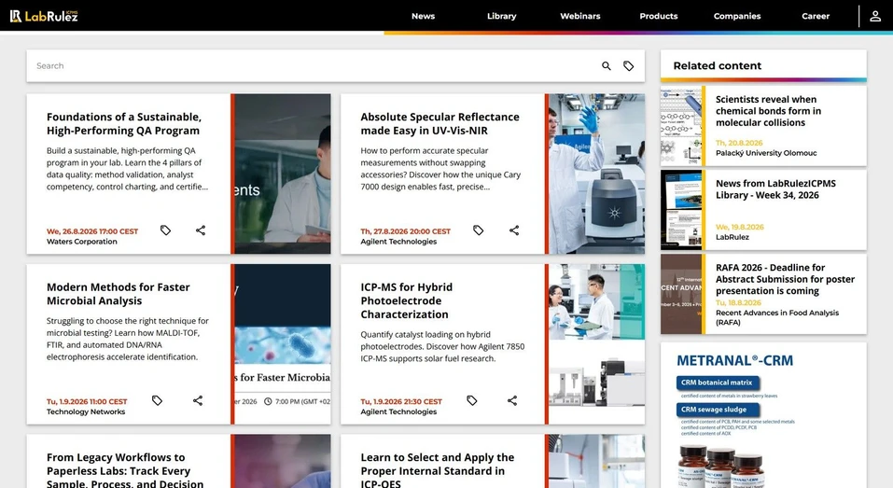This screenshot has height=488, width=893.
Task: Share the ICP-MS for Hybrid Photoelectrode webinar
Action: [x=512, y=400]
